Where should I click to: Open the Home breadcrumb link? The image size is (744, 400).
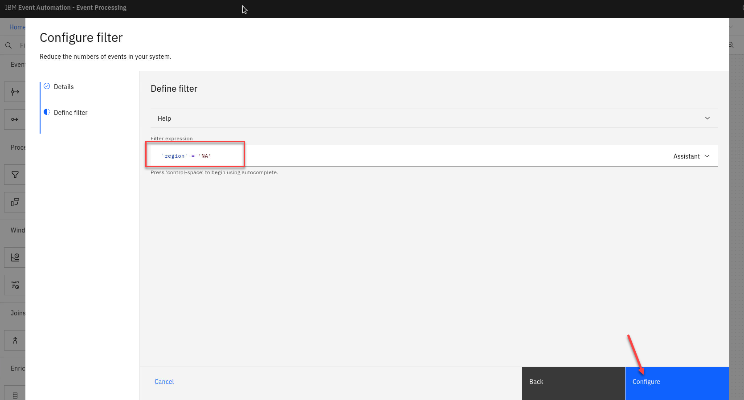point(17,27)
